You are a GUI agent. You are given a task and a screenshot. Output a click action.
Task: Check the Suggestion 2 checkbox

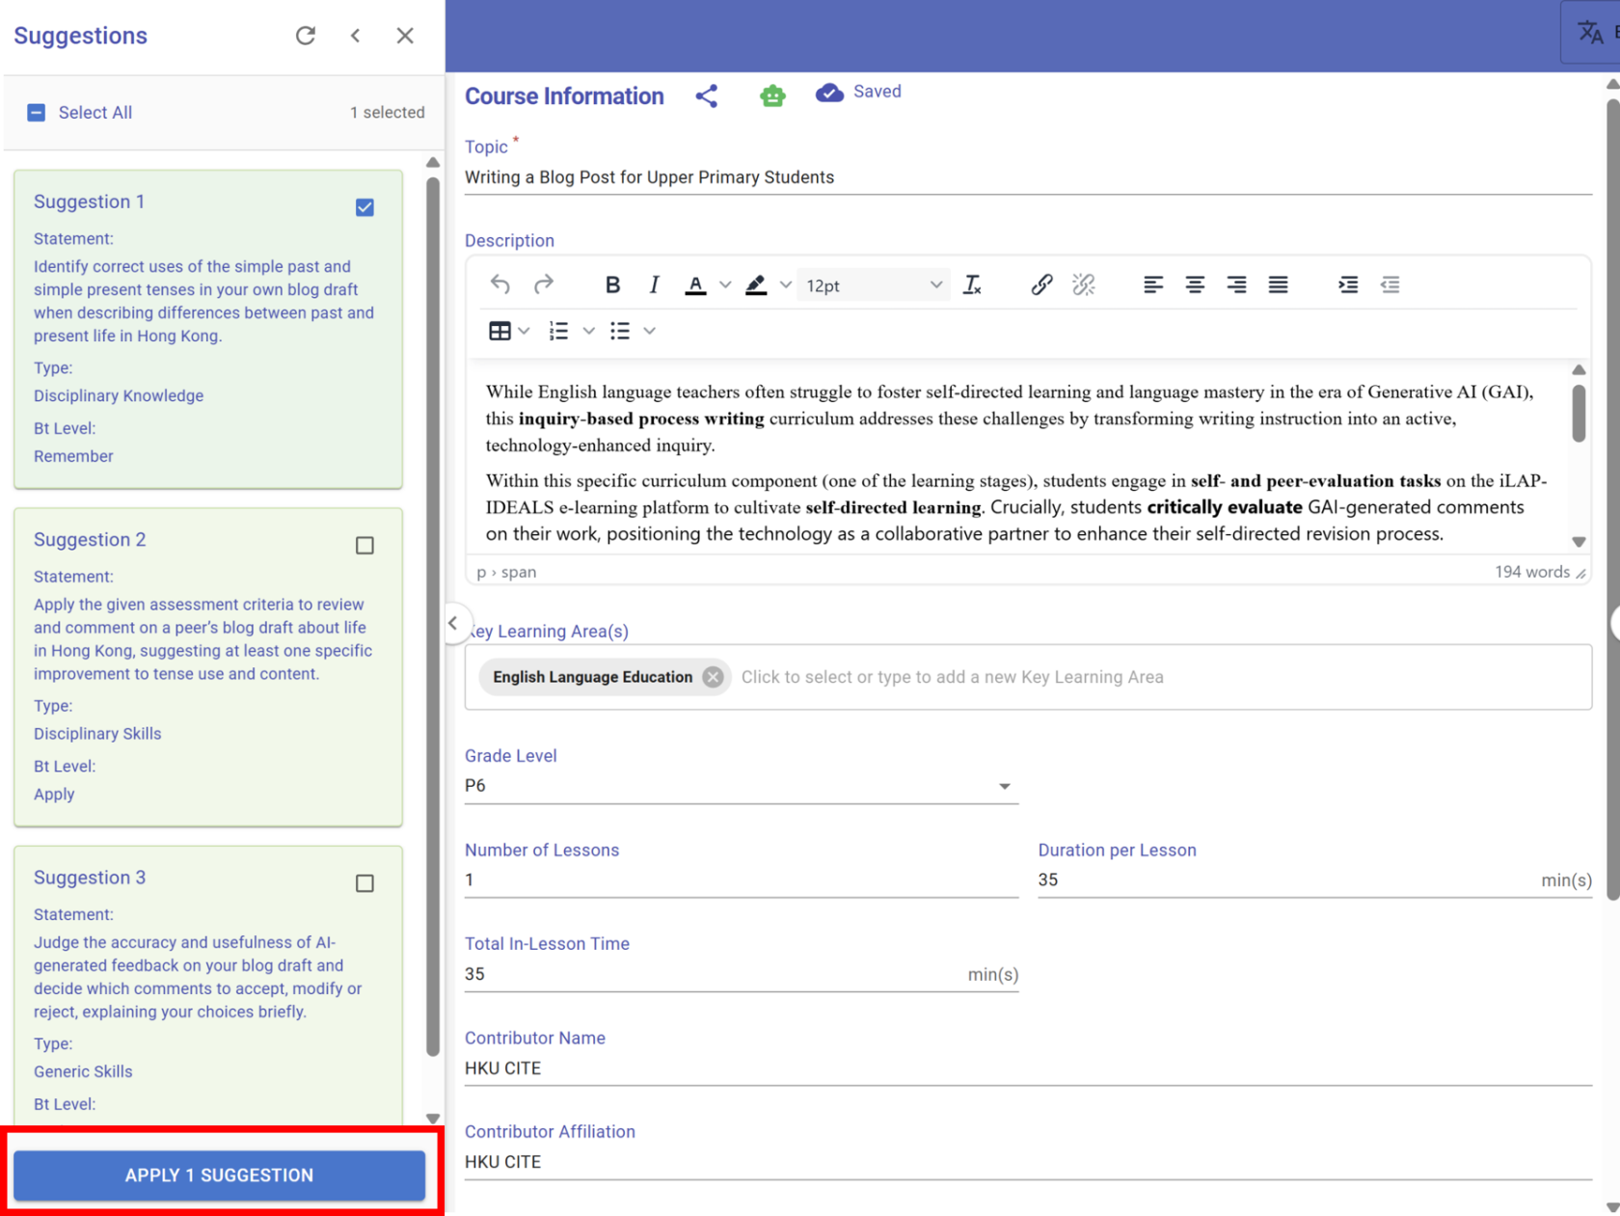(x=364, y=545)
